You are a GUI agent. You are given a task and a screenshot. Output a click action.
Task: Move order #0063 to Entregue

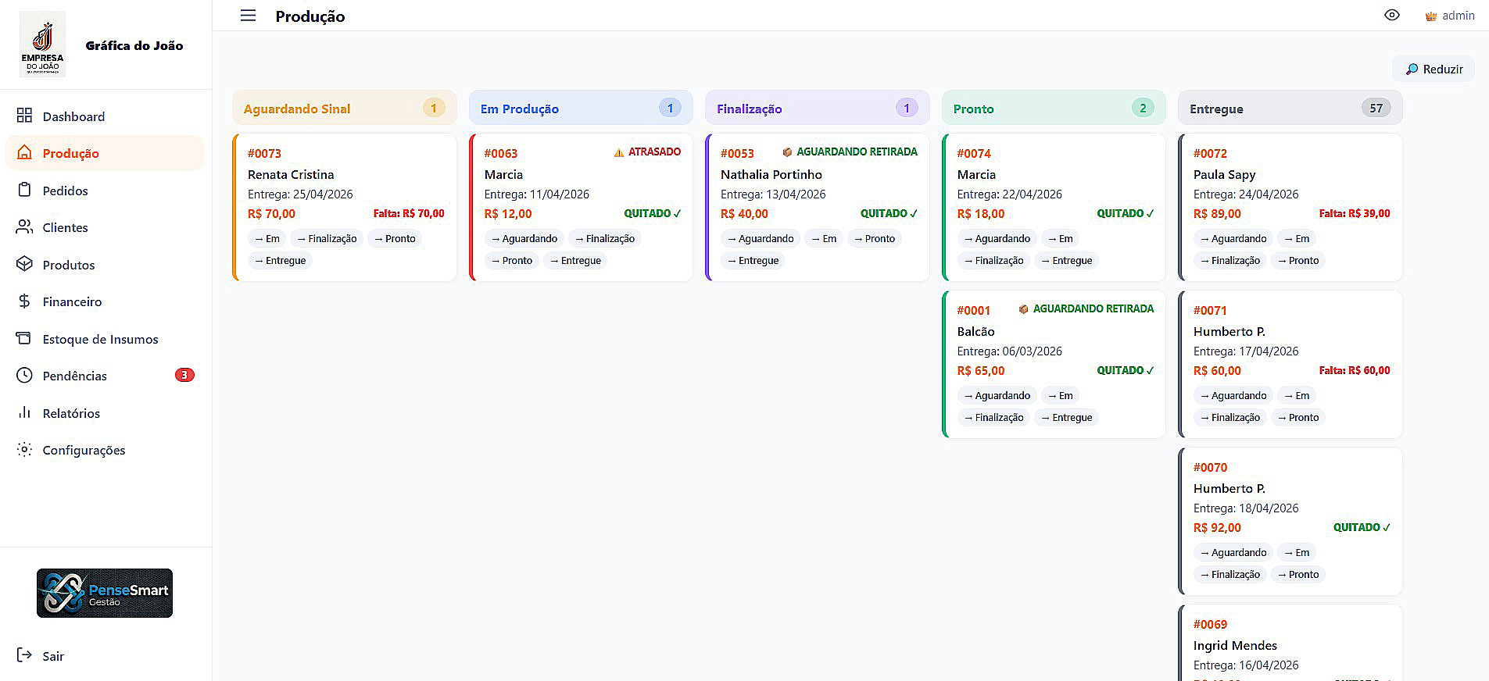point(575,260)
